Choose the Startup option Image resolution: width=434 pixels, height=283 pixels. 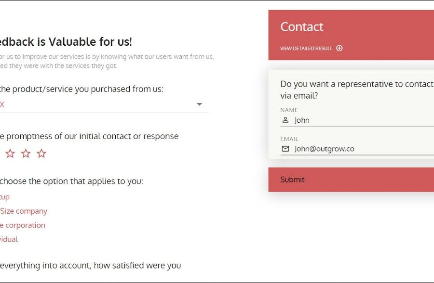5,197
